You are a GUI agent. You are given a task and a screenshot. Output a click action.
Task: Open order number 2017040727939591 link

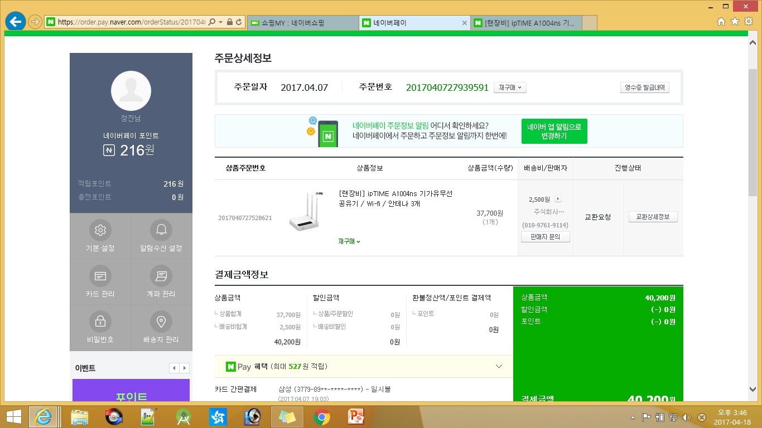click(447, 87)
